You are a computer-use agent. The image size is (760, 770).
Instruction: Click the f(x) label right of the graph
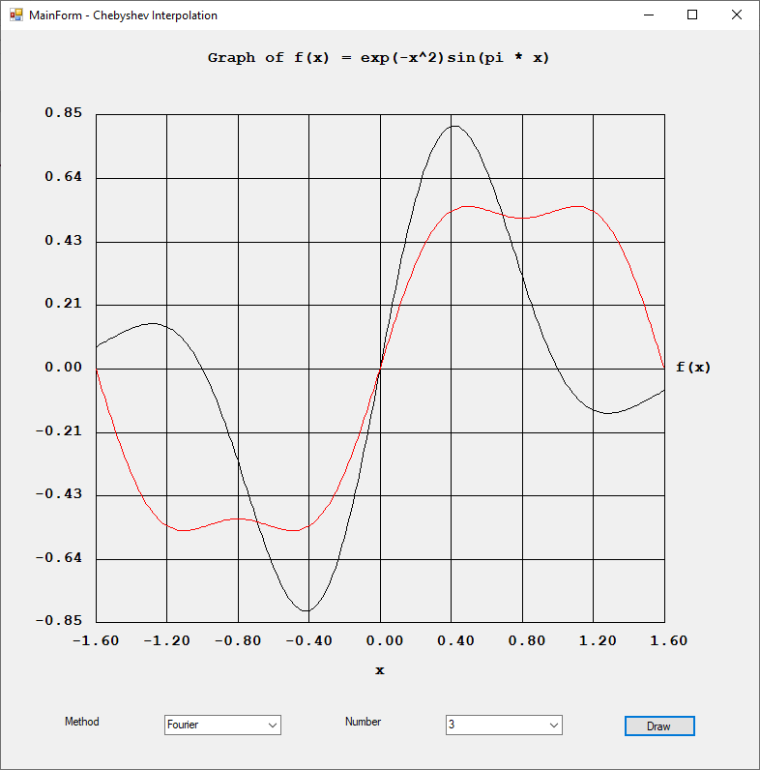(x=693, y=368)
